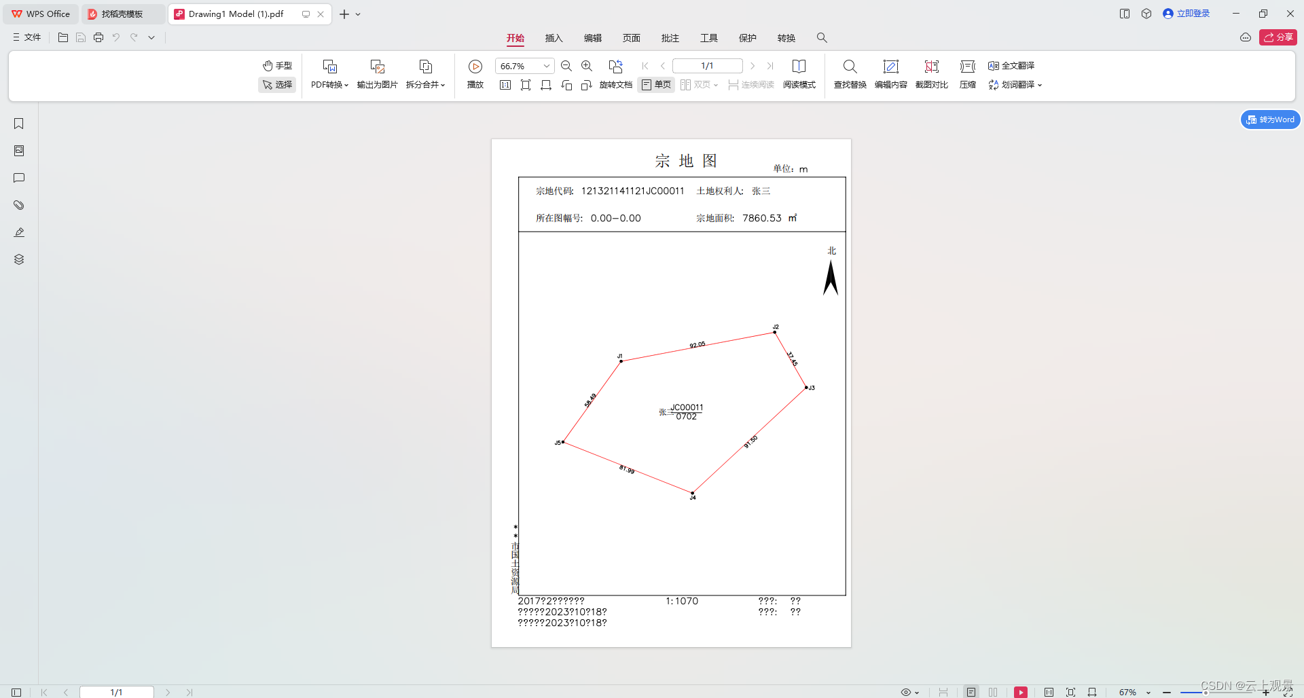Switch to the 找稻壳模板 tab
The image size is (1304, 698).
coord(122,14)
